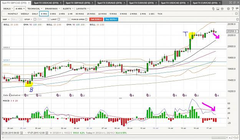Open the Alerts dropdown menu

pyautogui.click(x=68, y=9)
